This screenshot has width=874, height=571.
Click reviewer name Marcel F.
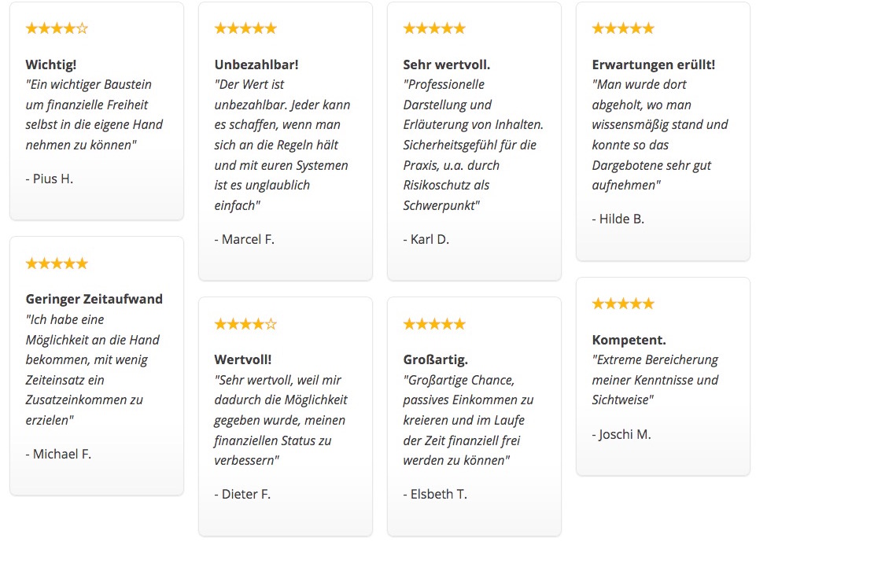pos(244,240)
